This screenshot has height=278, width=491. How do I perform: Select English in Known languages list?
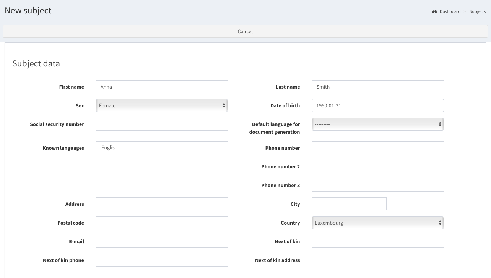click(109, 148)
